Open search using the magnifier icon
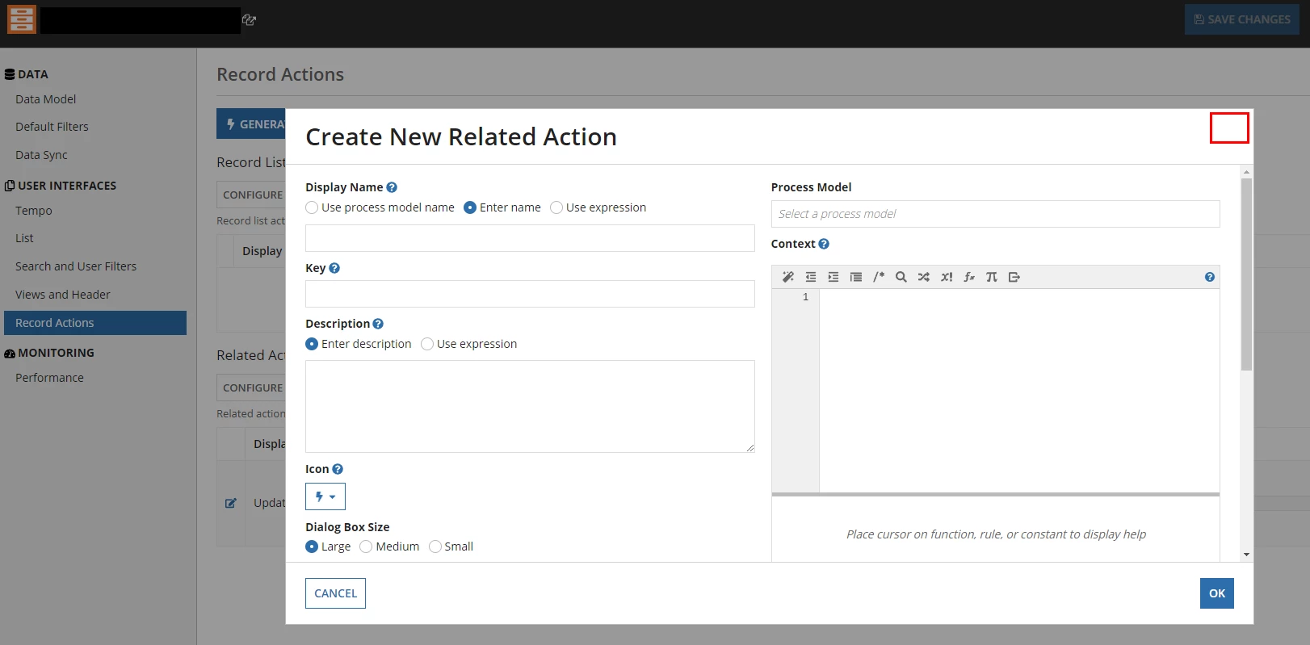The height and width of the screenshot is (645, 1310). 901,277
